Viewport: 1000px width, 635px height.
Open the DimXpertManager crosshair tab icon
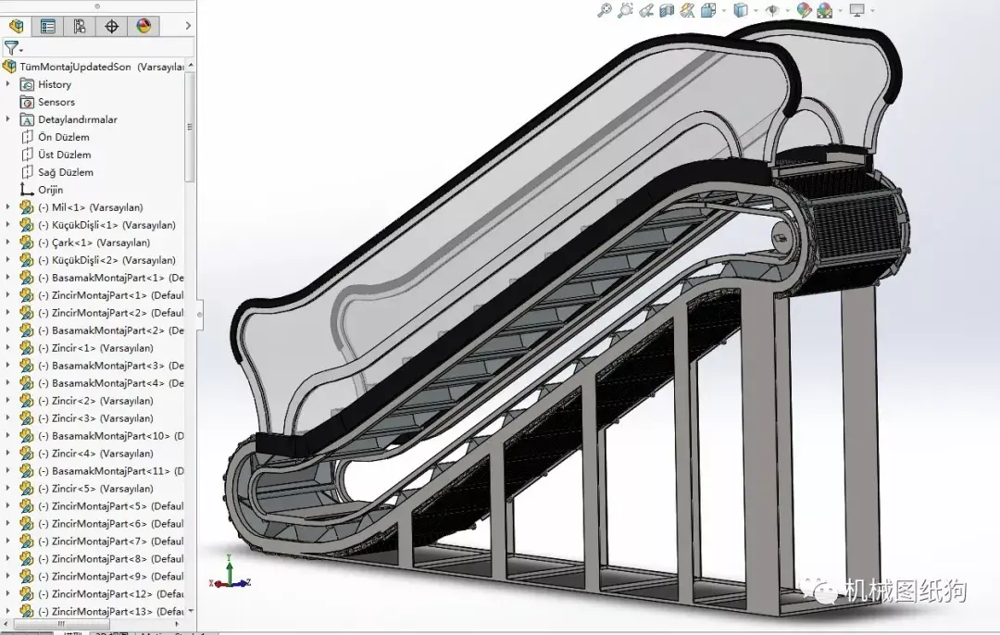coord(111,26)
